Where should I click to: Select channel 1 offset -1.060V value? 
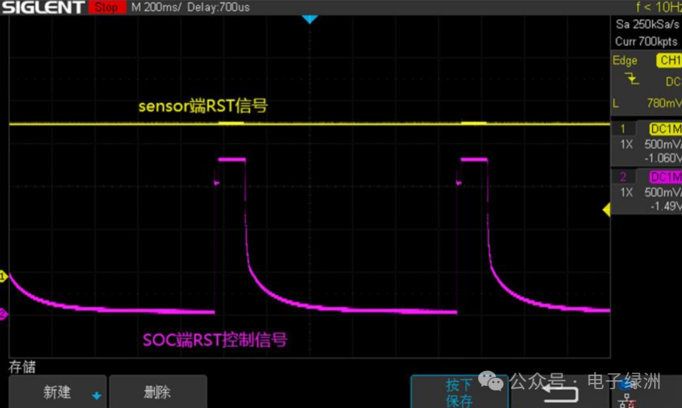(663, 158)
